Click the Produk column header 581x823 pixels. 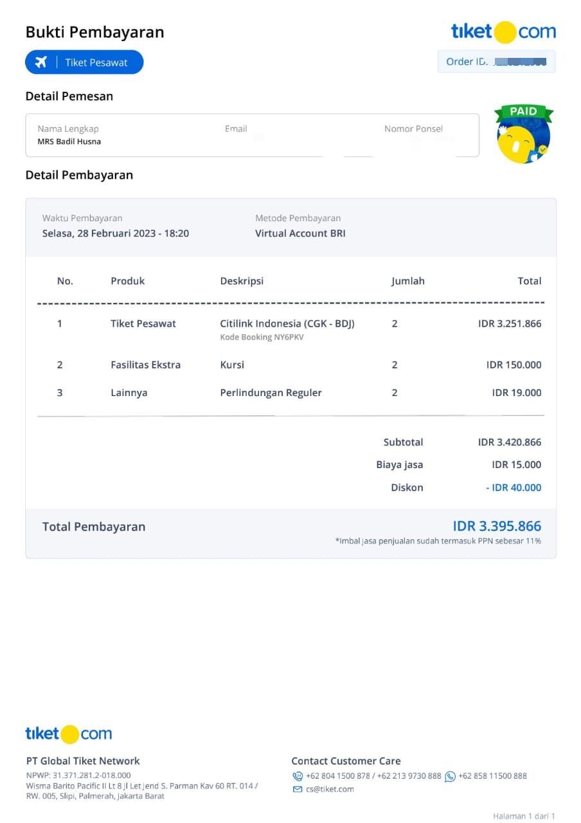tap(127, 281)
